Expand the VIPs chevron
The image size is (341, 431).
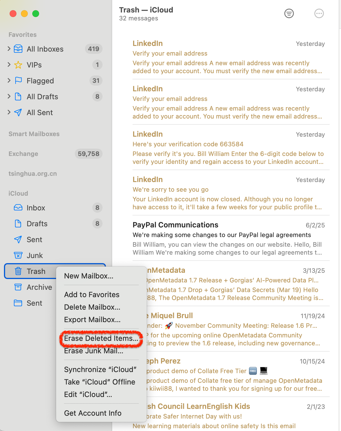pos(9,65)
